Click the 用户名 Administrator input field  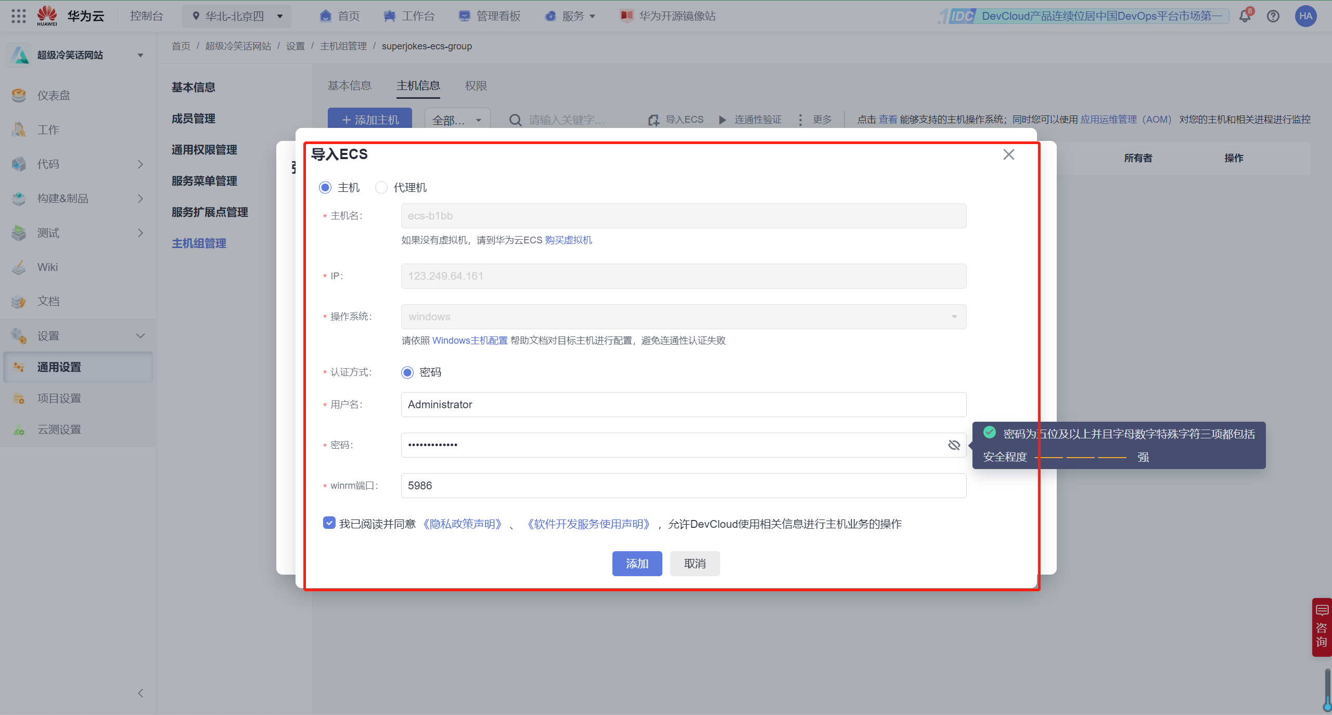pos(684,405)
